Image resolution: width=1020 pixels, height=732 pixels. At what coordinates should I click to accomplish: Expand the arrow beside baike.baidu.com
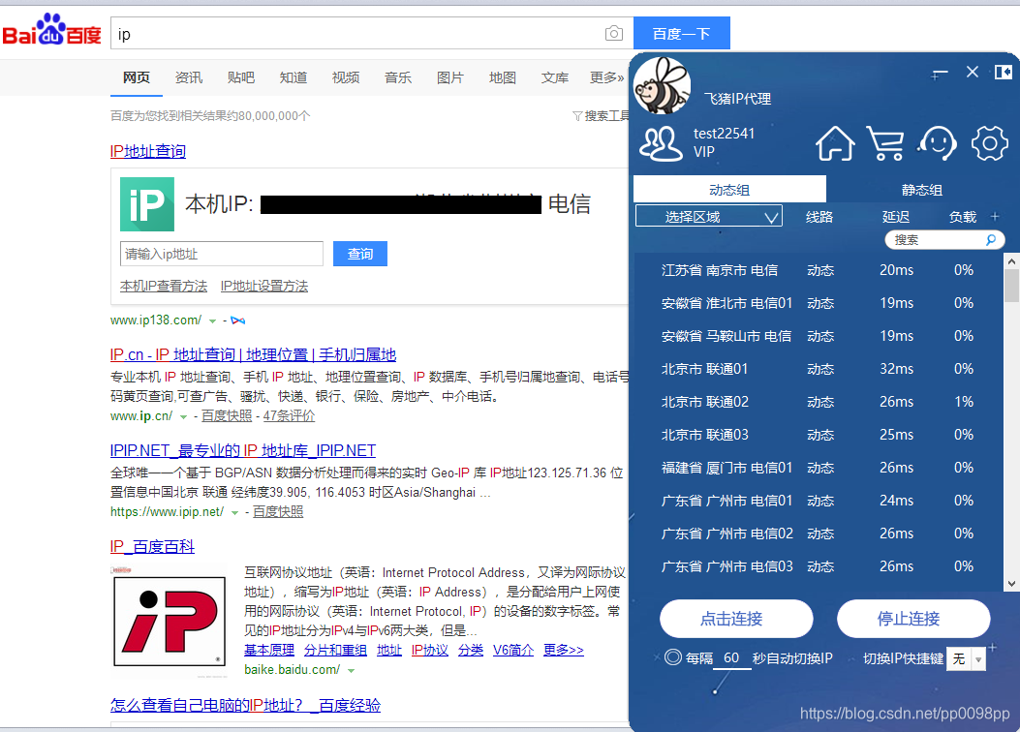click(x=352, y=670)
